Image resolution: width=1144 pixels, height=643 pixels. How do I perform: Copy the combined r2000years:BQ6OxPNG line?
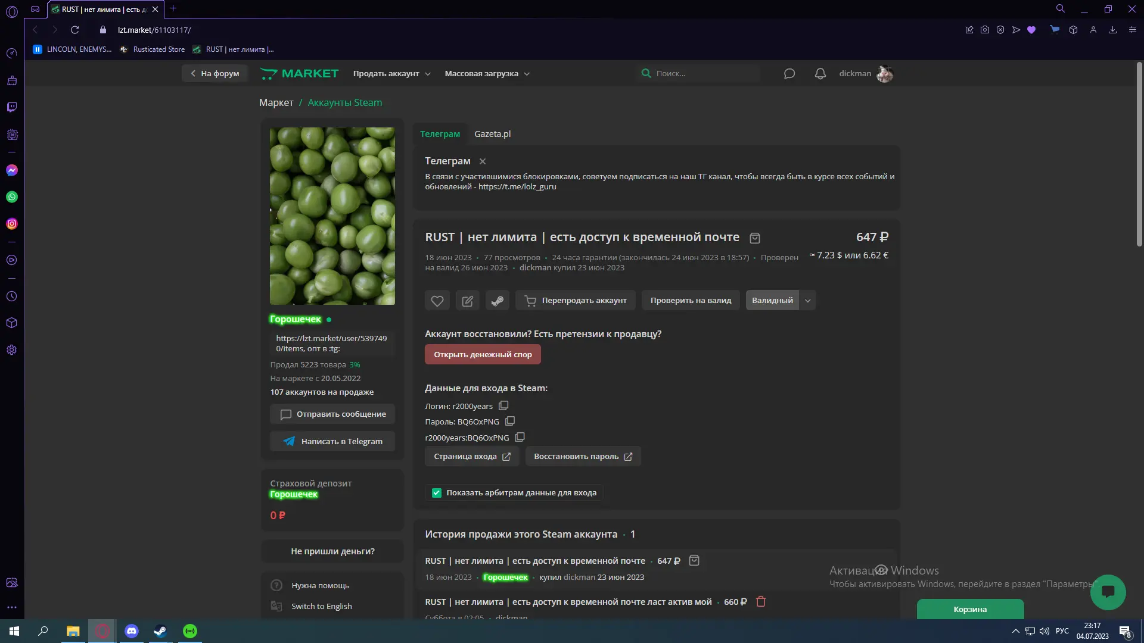(520, 437)
